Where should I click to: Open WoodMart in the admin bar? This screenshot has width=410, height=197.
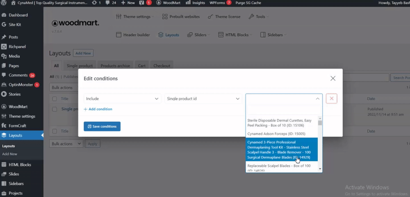pos(169,3)
